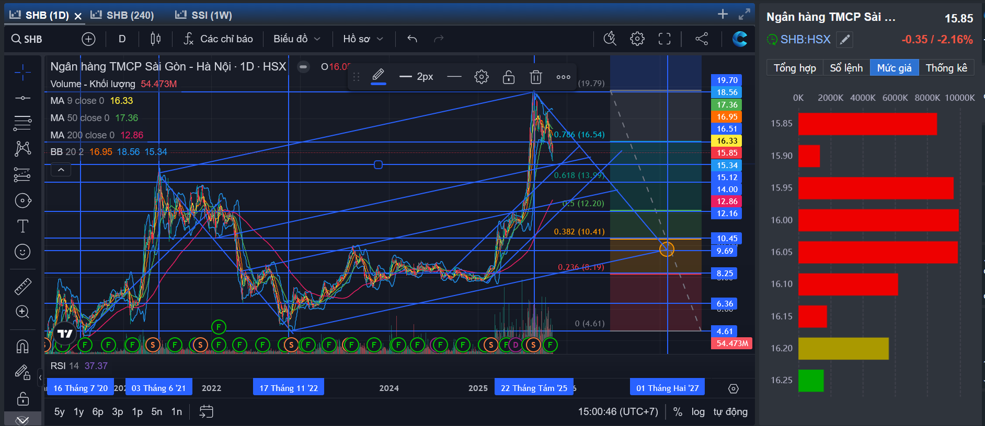Expand the left toolbar bottom chevron

coord(22,420)
